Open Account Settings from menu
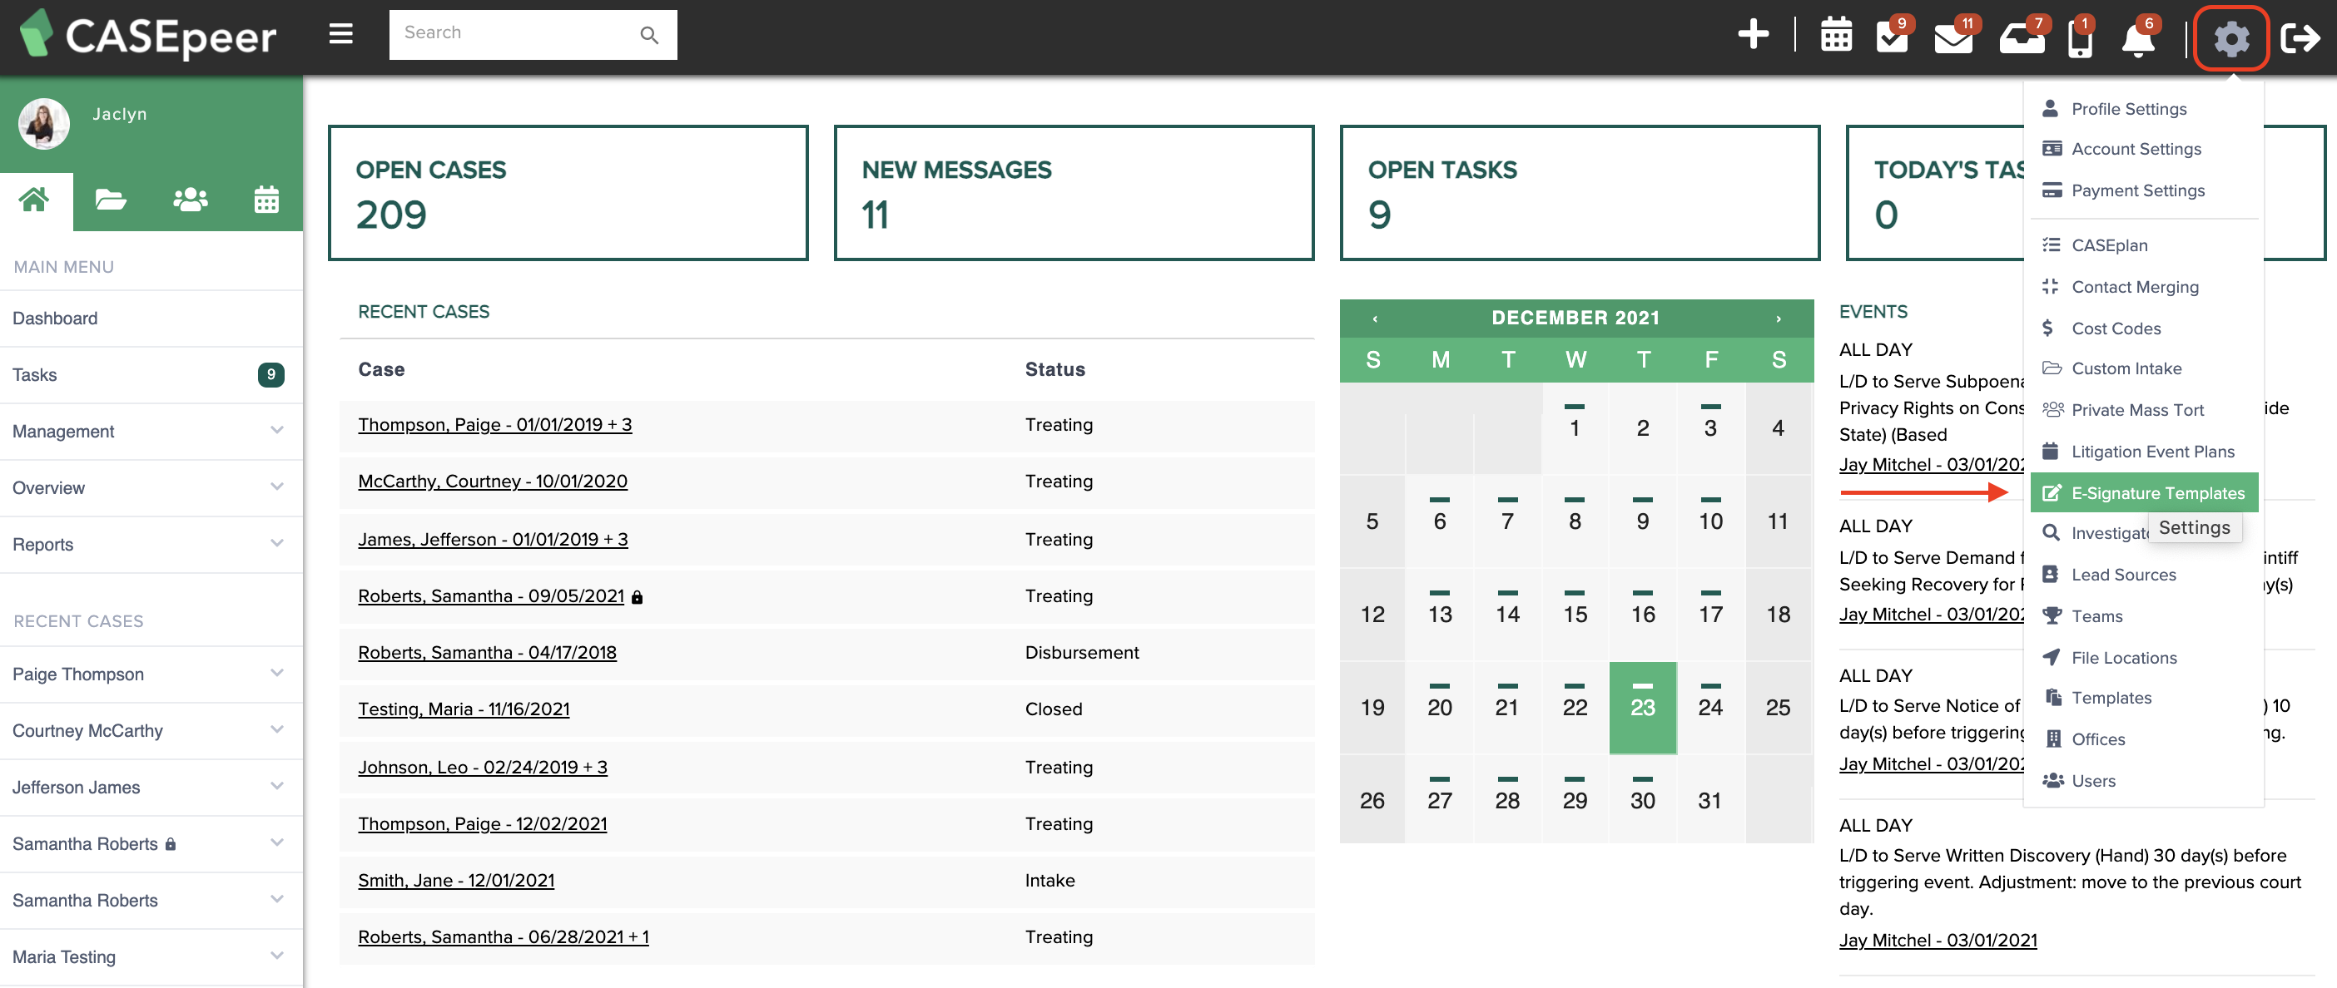 click(2135, 149)
